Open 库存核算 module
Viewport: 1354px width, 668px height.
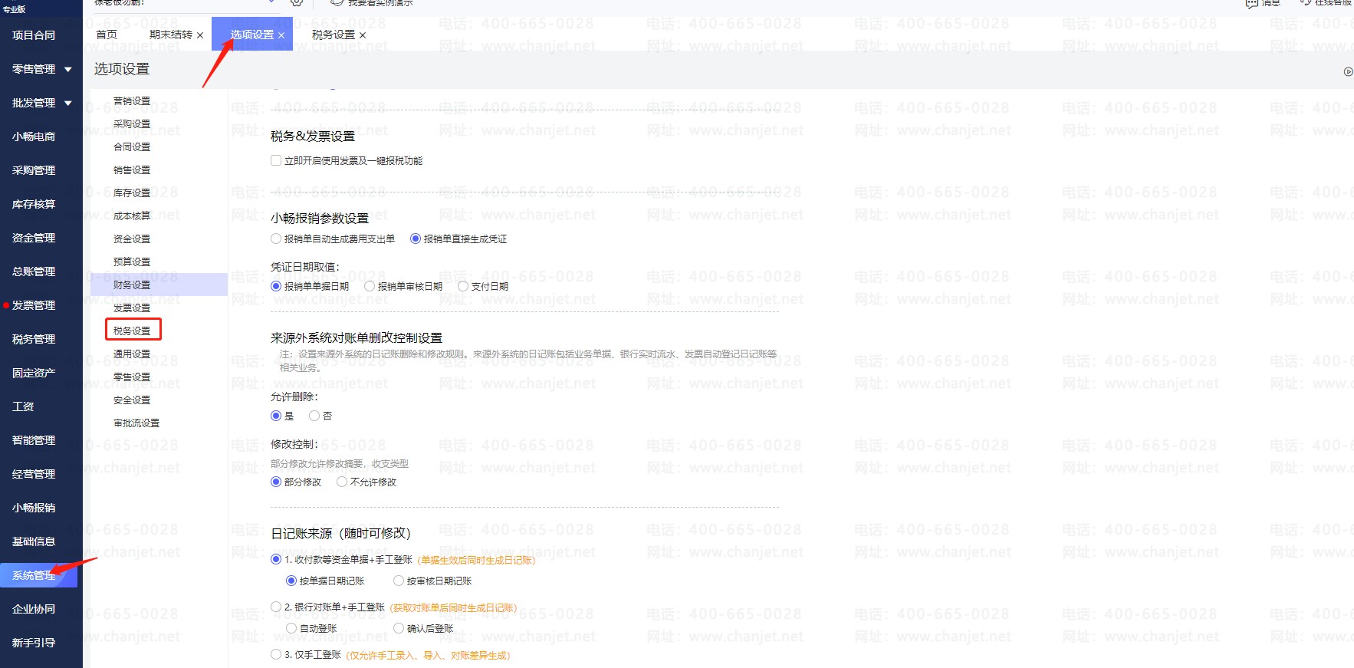pyautogui.click(x=34, y=204)
